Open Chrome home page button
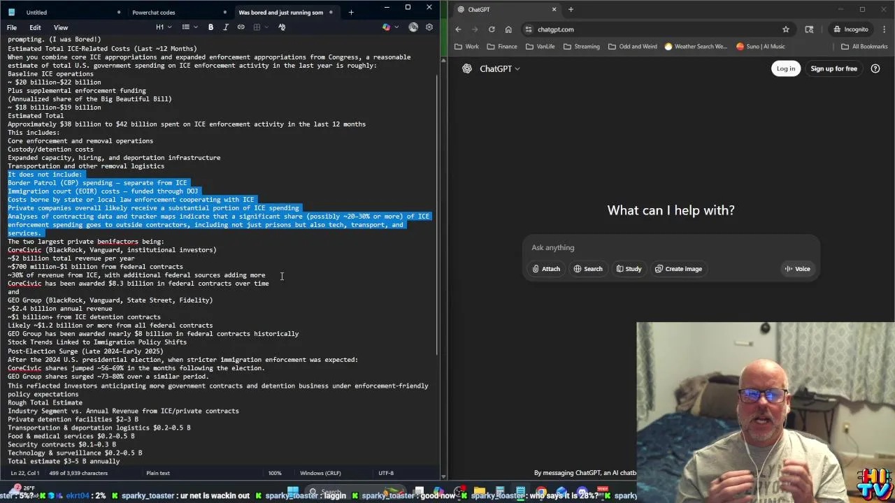895x503 pixels. pos(508,29)
